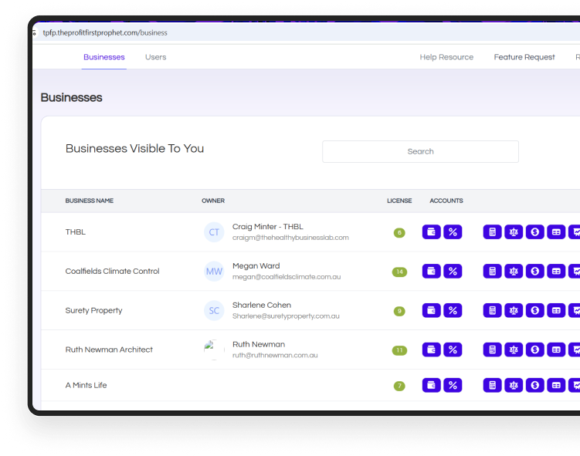Click the percent icon for Coalfields Climate Control

point(453,271)
